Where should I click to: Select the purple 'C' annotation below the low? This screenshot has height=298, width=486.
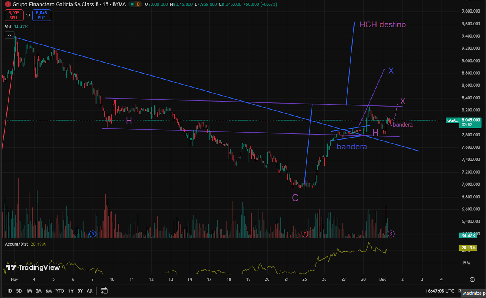tap(295, 198)
